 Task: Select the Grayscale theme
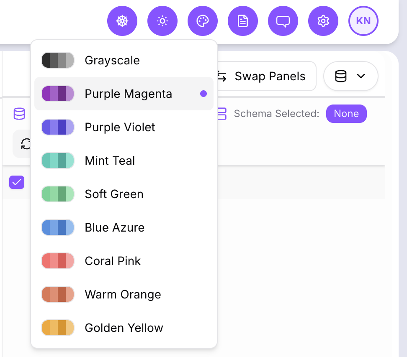tap(112, 60)
